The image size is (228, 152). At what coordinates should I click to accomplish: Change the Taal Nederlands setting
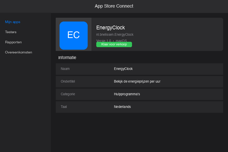(x=122, y=107)
